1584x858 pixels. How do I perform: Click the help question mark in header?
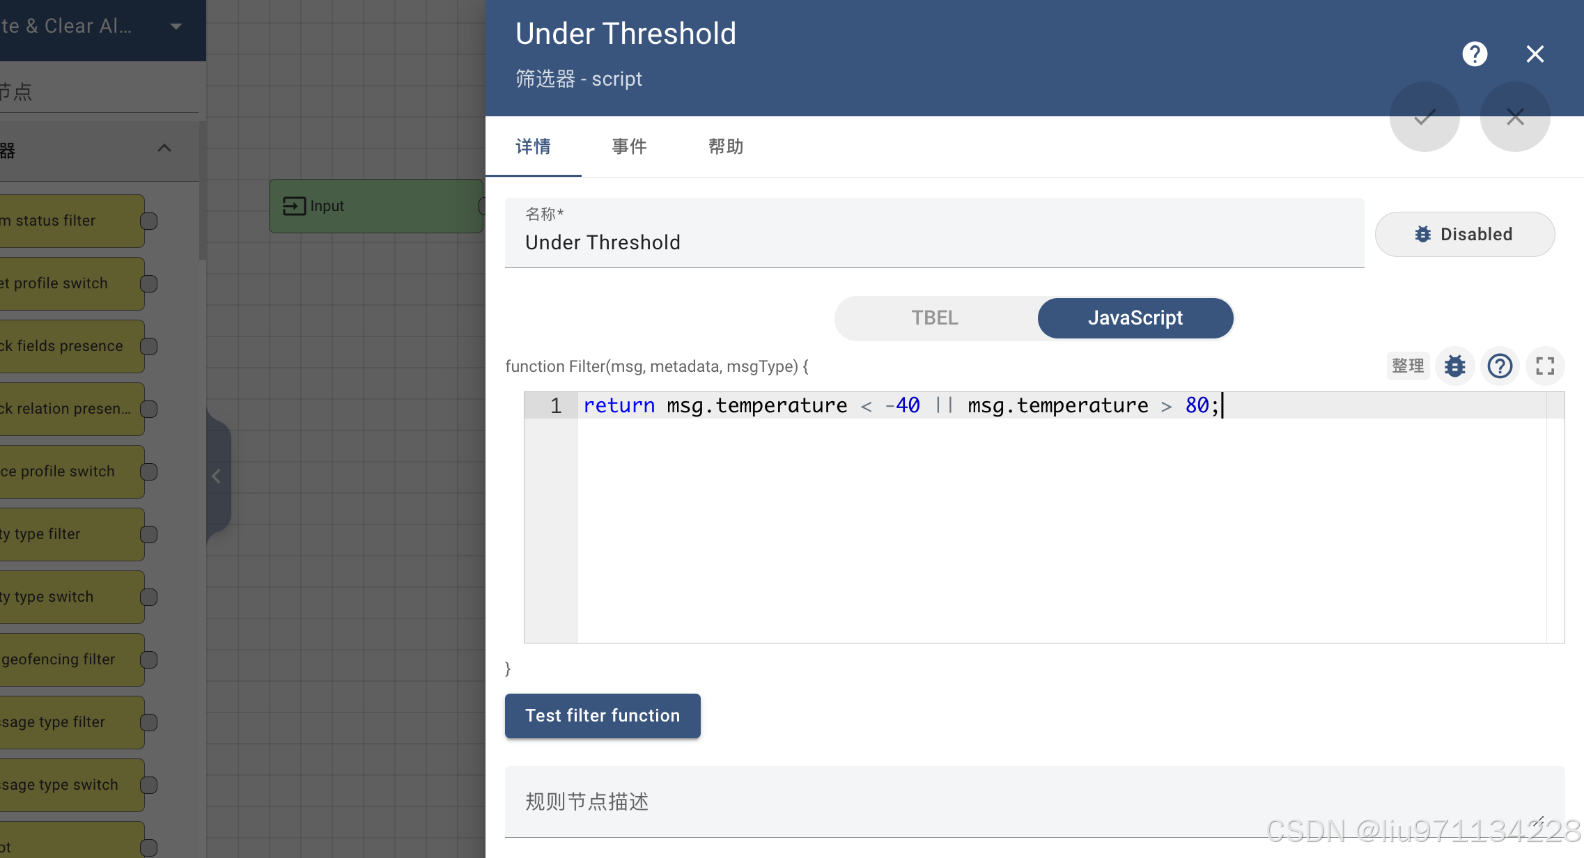(1475, 54)
